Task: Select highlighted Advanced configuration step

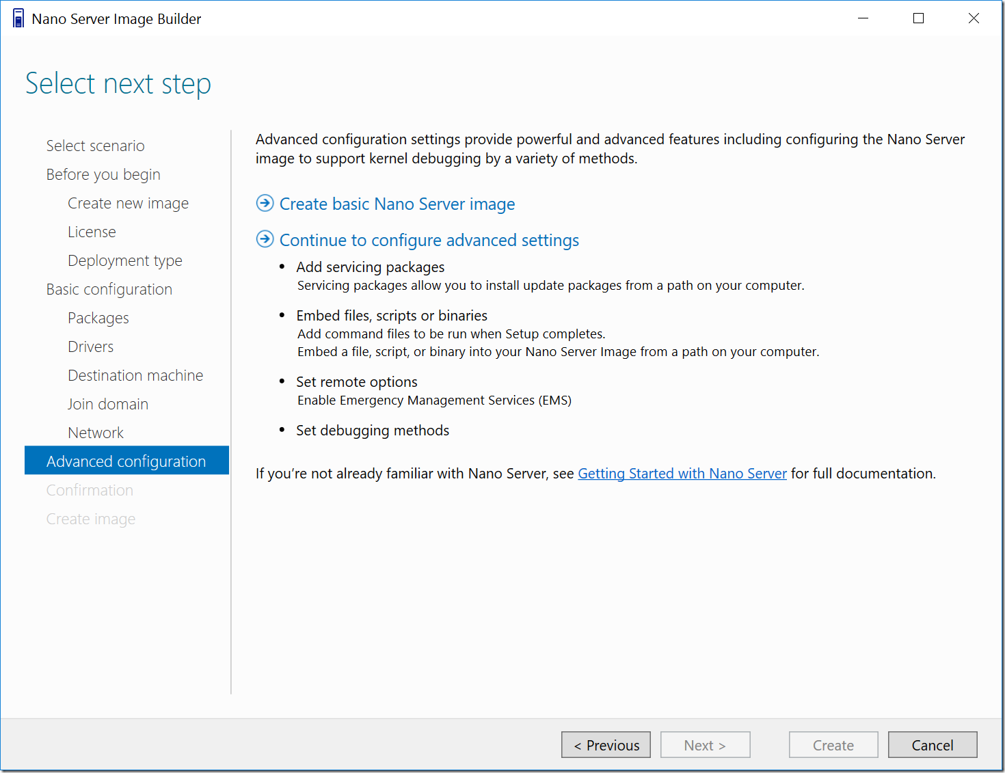Action: 126,461
